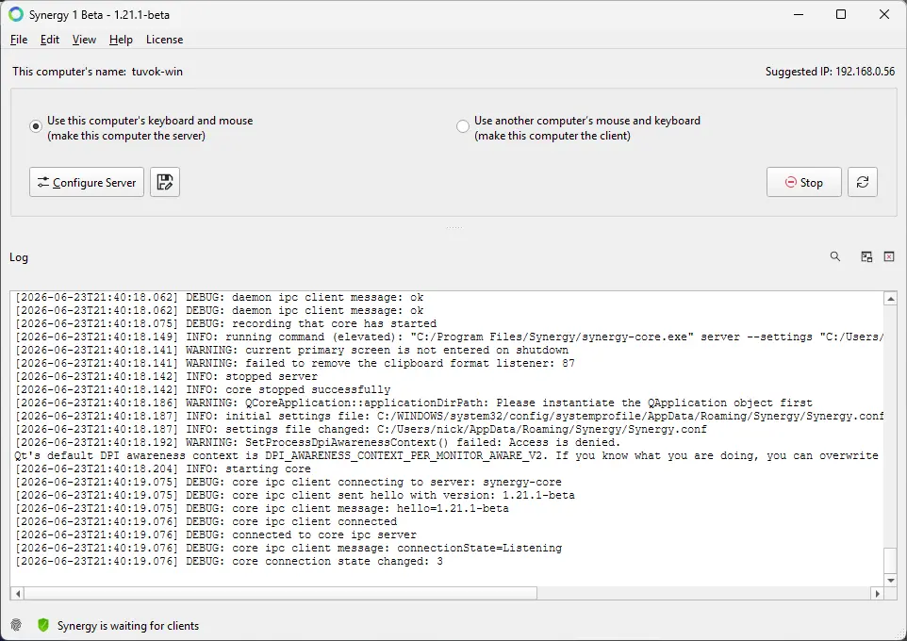Click the 'Log' panel heading

pyautogui.click(x=19, y=257)
